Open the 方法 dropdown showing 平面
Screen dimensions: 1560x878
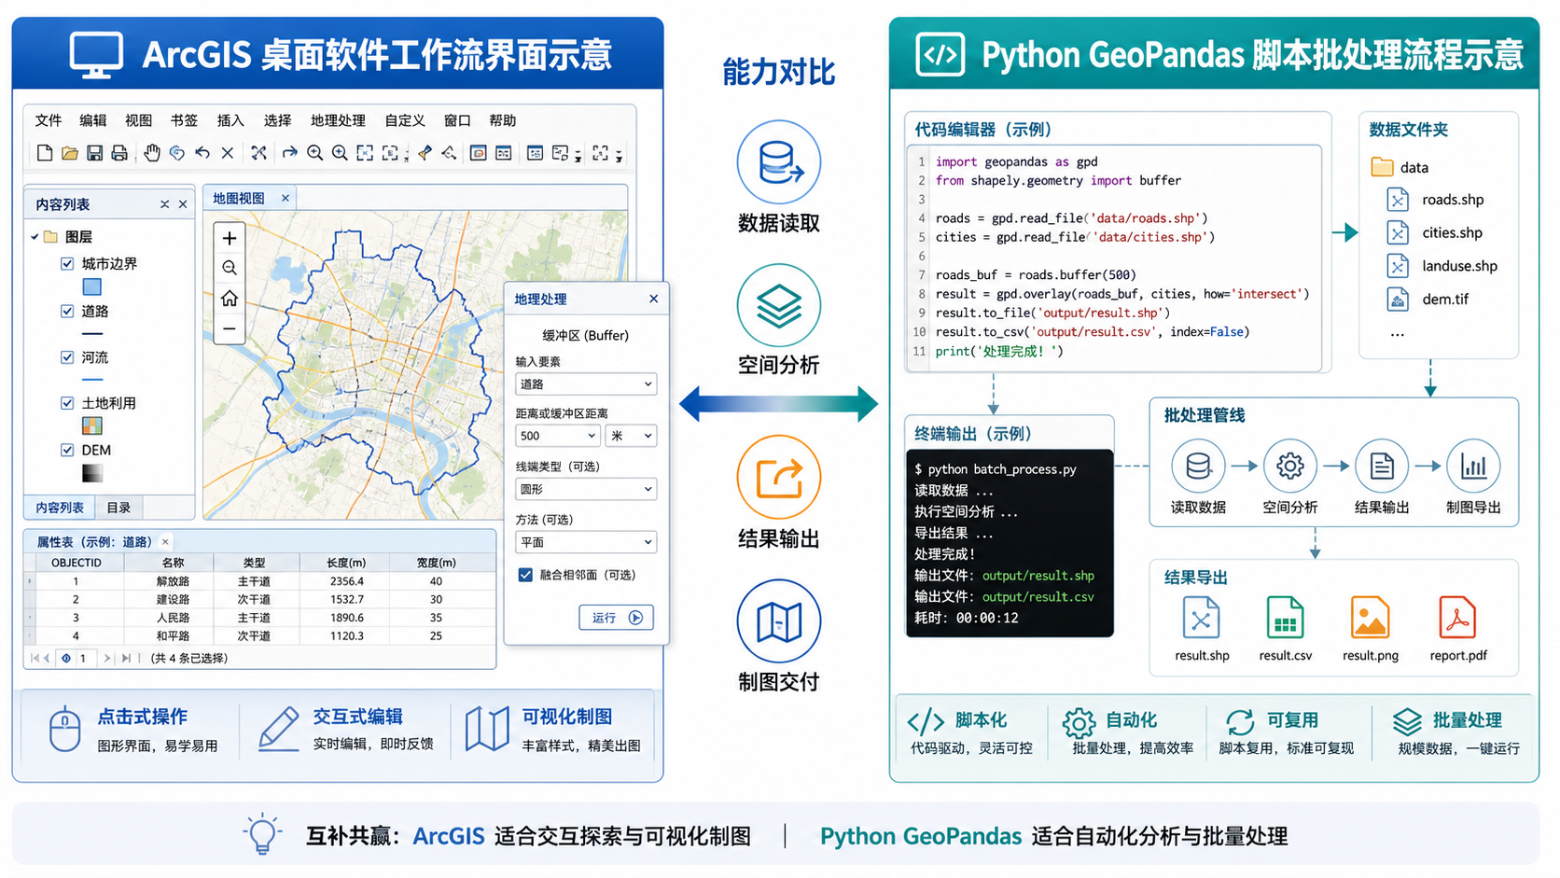586,542
